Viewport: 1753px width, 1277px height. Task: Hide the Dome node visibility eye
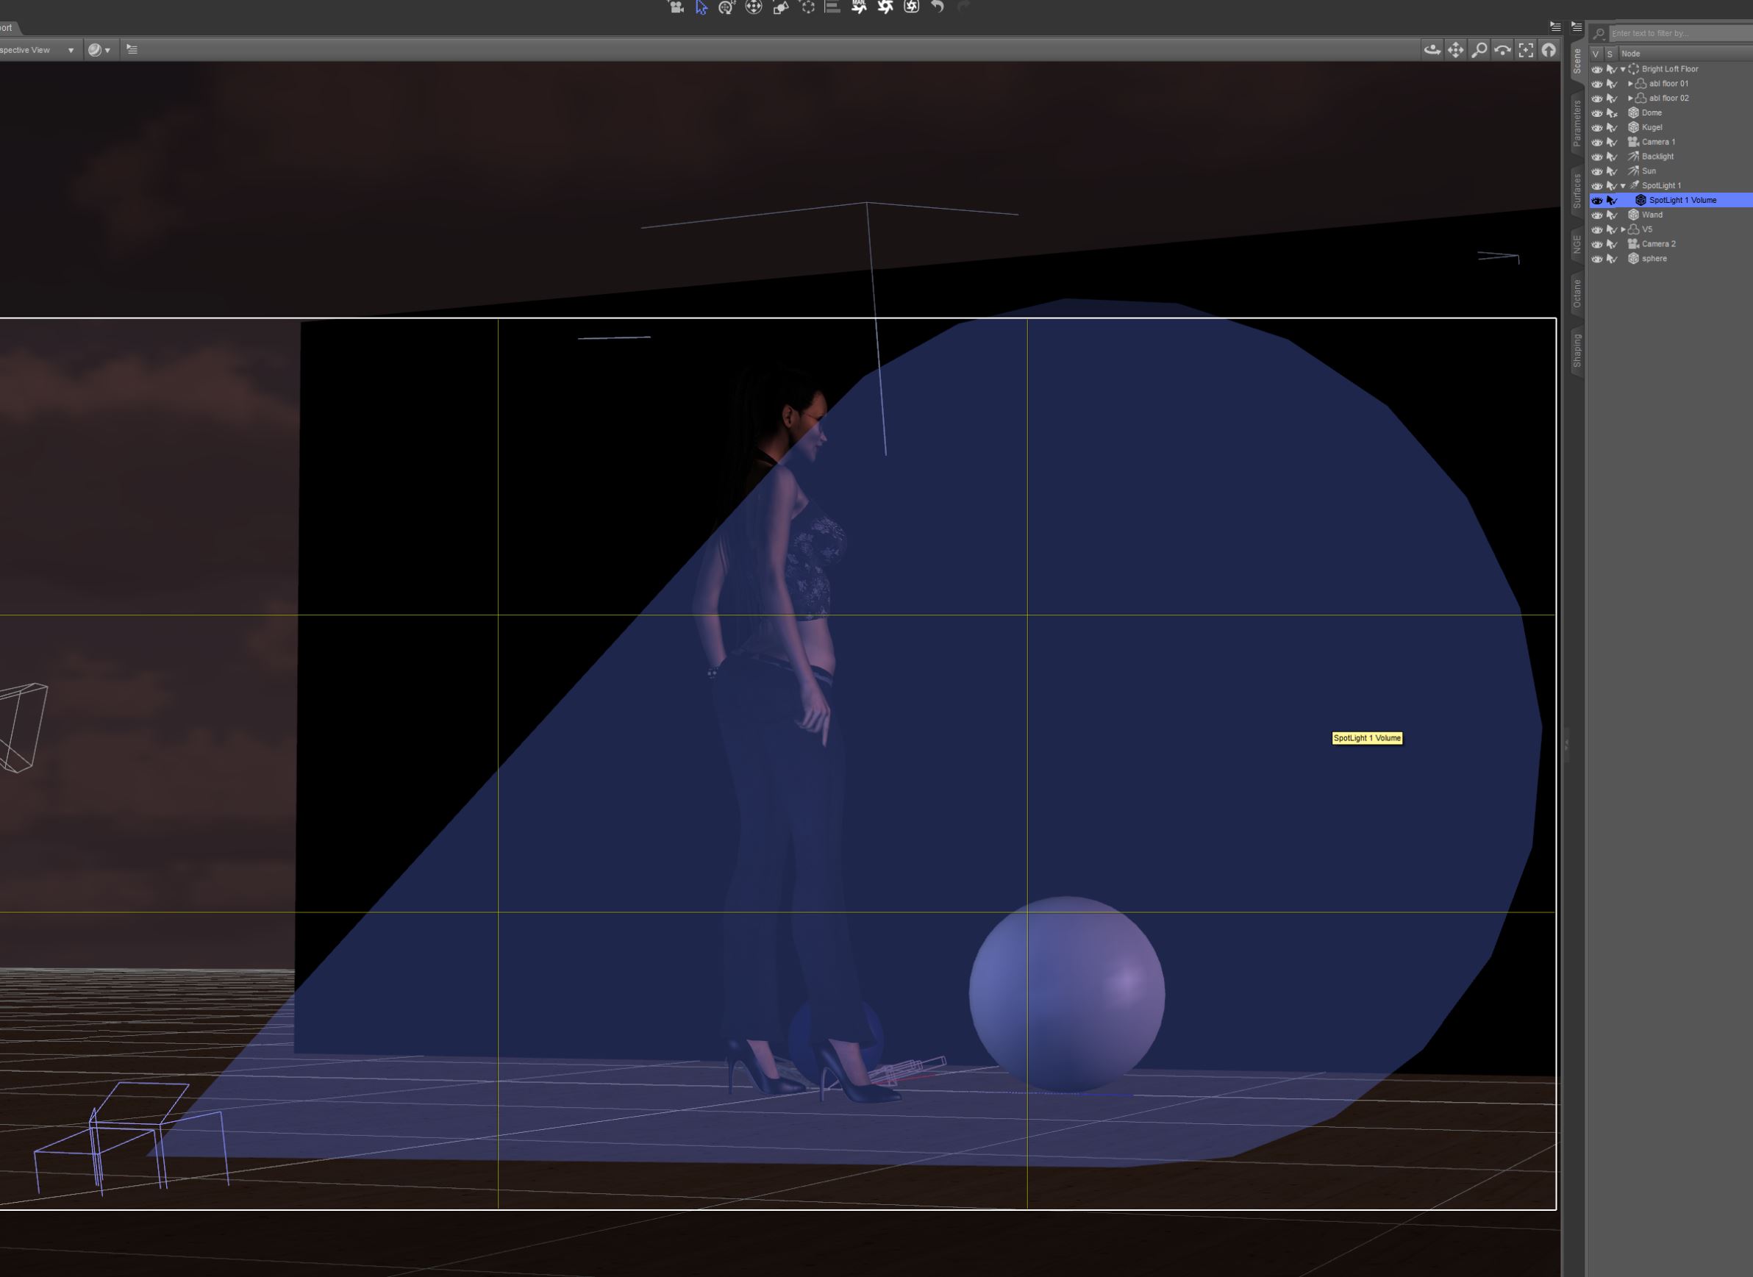pyautogui.click(x=1597, y=113)
